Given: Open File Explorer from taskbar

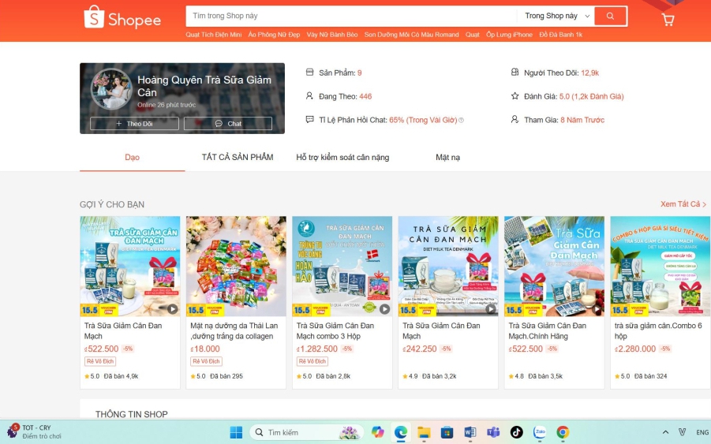Looking at the screenshot, I should pyautogui.click(x=424, y=432).
